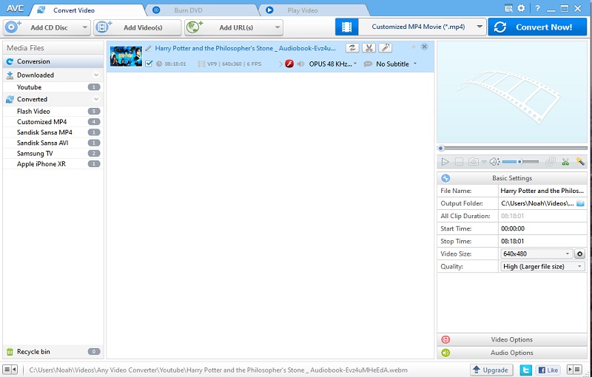Click the output profile film strip icon
592x377 pixels.
coord(346,27)
